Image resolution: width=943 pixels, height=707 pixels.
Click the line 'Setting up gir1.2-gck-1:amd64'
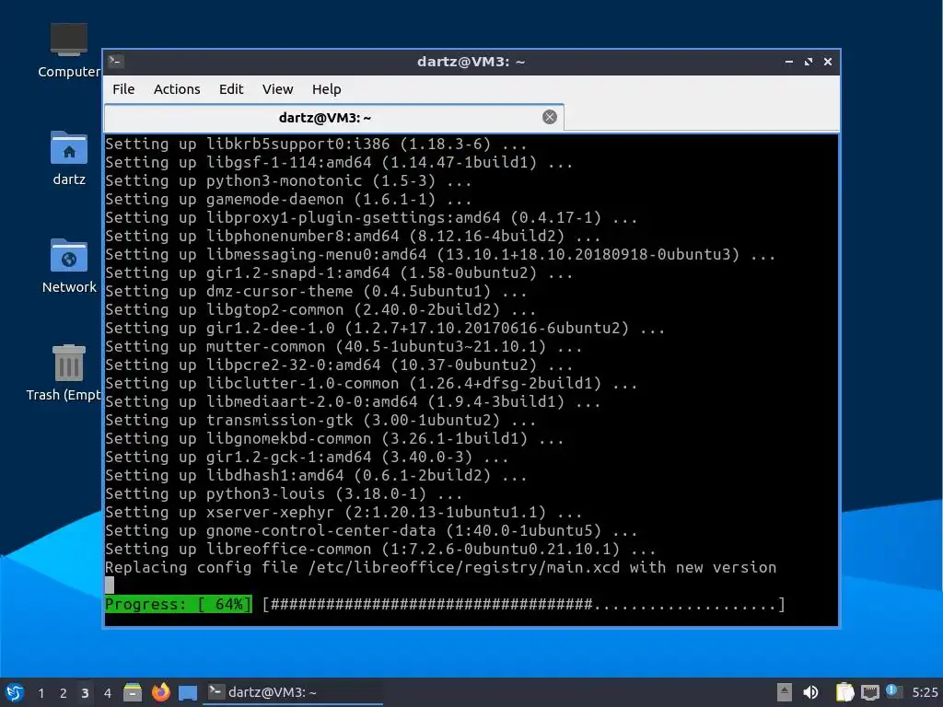[x=307, y=457]
